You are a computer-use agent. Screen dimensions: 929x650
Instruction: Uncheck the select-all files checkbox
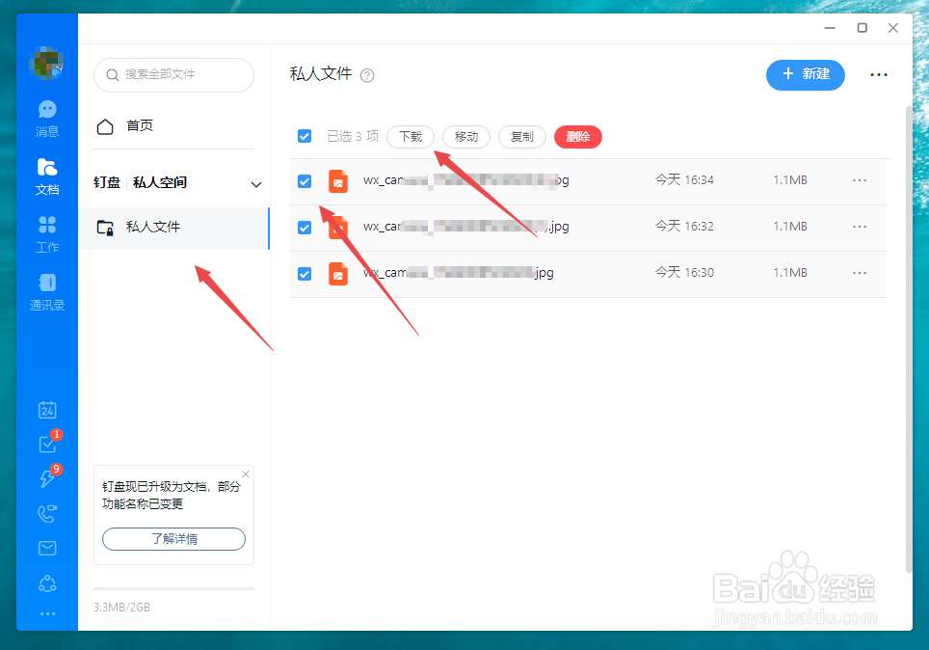click(305, 136)
